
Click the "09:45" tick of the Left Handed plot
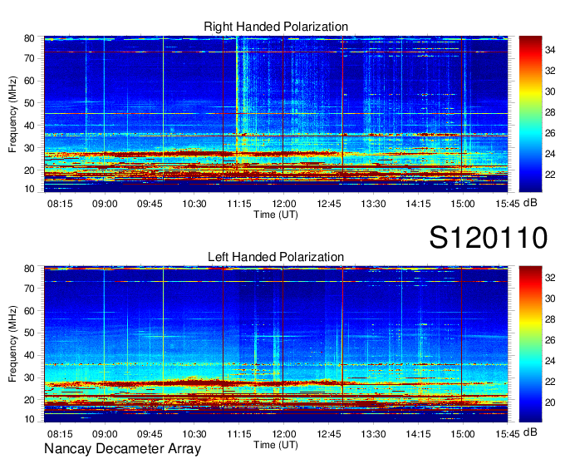(x=150, y=434)
